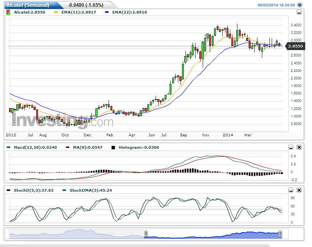Click the Nov label on the time axis
Viewport: 312px width, 247px height.
click(206, 135)
